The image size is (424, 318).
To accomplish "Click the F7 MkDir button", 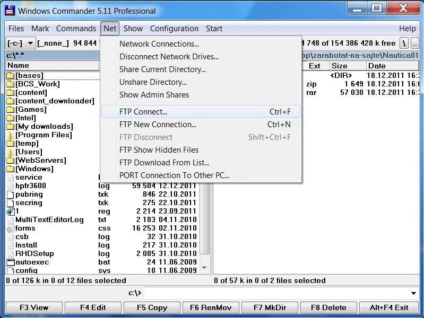I will (x=270, y=307).
